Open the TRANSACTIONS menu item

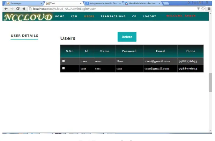(x=113, y=16)
